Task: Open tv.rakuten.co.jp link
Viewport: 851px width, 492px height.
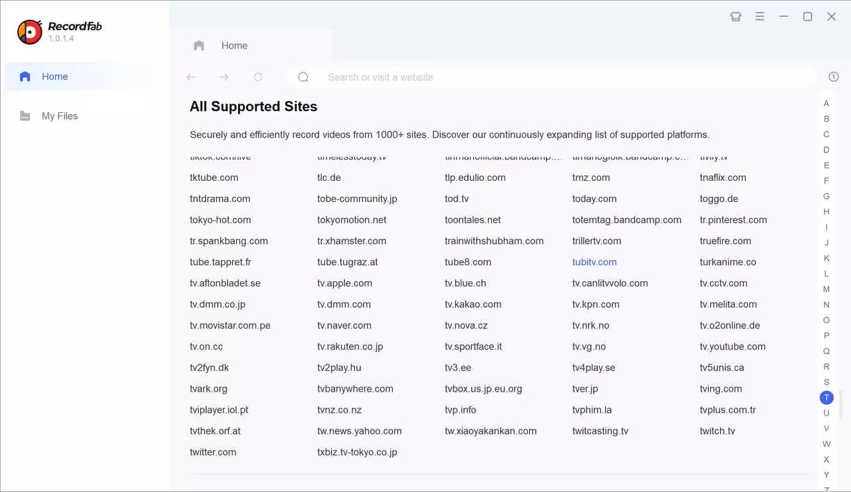Action: [x=350, y=346]
